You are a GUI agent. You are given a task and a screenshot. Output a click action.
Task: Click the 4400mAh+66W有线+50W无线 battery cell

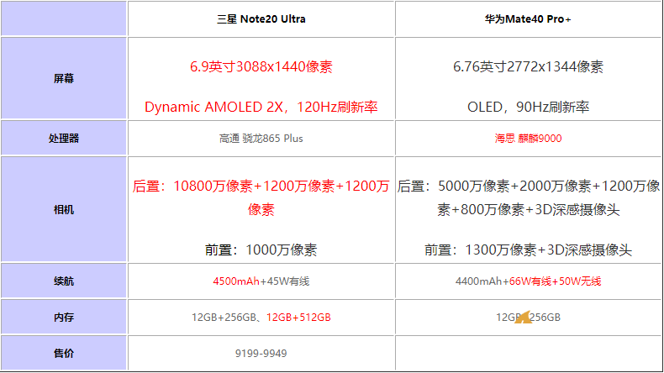click(x=528, y=281)
